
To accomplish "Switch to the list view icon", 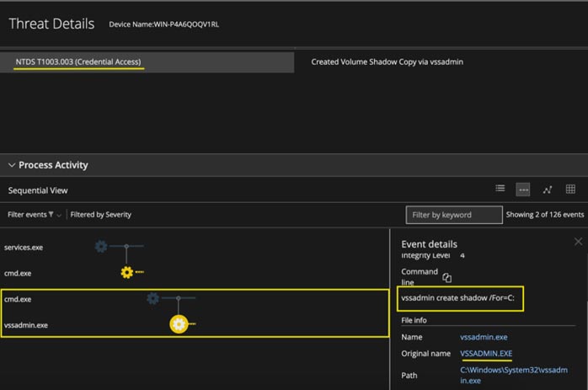I will [500, 190].
